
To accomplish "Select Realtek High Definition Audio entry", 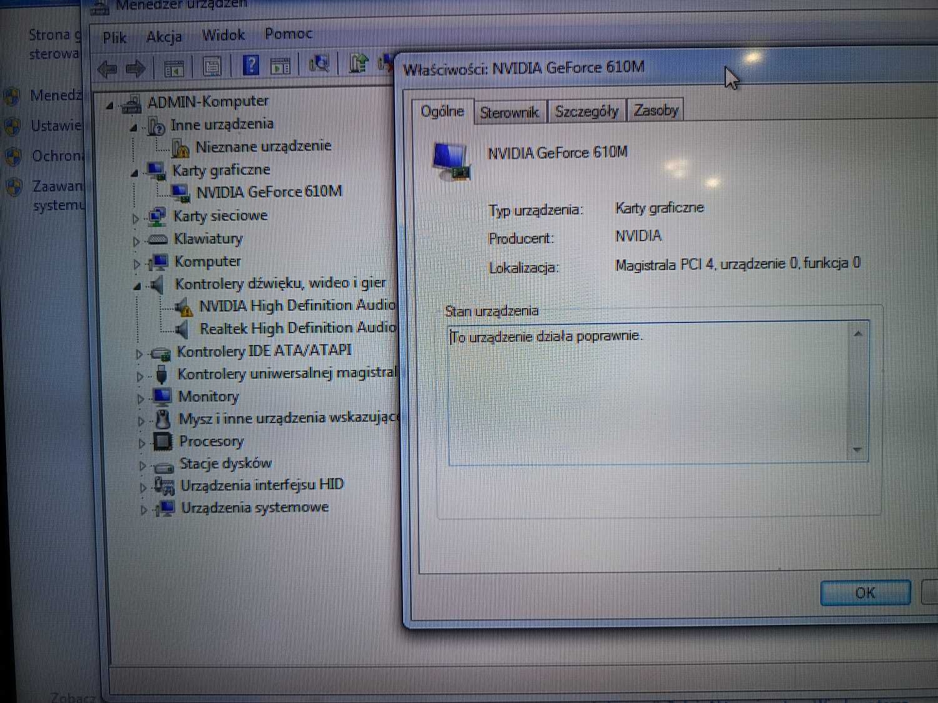I will (298, 328).
